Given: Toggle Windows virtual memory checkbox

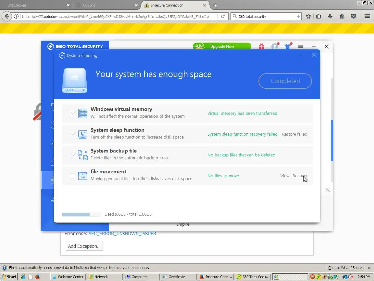Looking at the screenshot, I should click(x=73, y=113).
